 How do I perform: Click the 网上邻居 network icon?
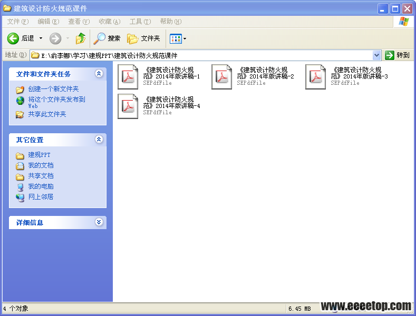pos(20,198)
